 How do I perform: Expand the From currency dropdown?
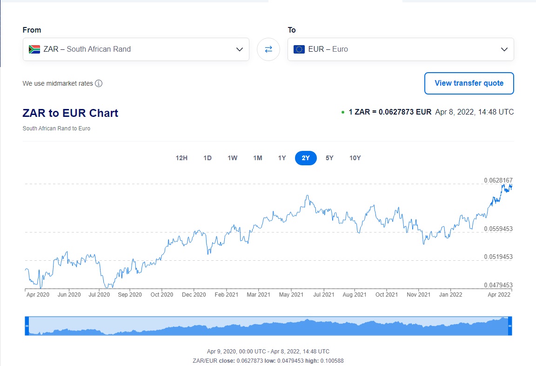tap(239, 49)
